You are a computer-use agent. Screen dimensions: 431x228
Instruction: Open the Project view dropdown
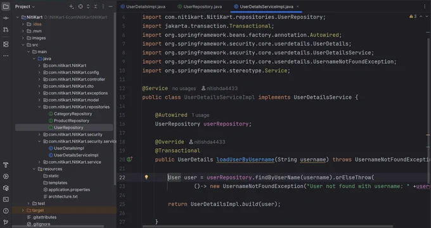click(x=25, y=6)
